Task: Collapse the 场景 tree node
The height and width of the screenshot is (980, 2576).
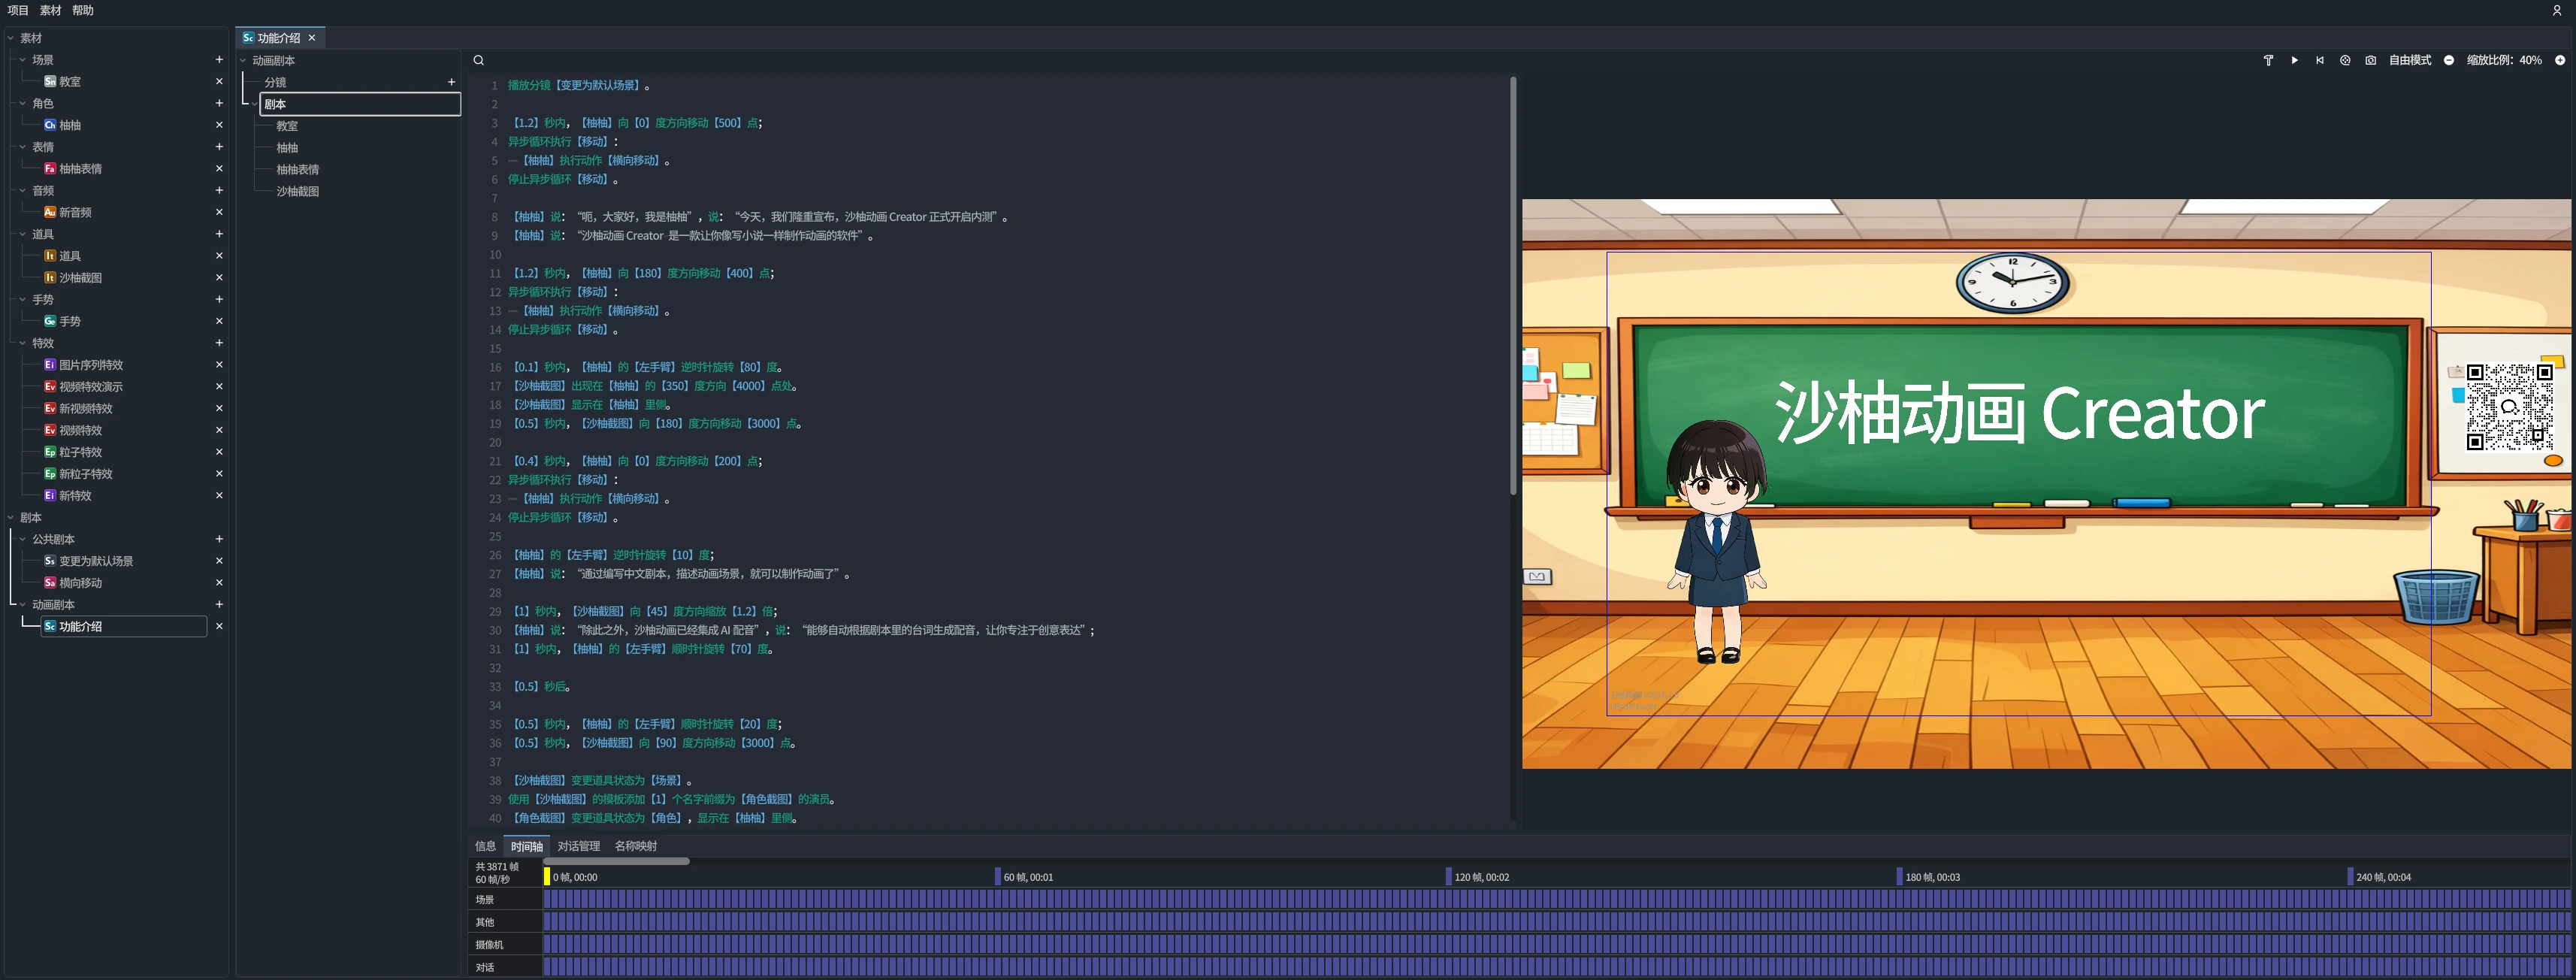Action: [x=23, y=59]
